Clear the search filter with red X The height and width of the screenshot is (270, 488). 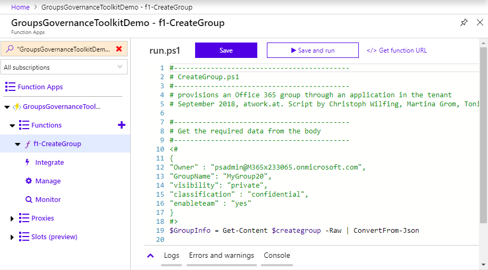(119, 49)
